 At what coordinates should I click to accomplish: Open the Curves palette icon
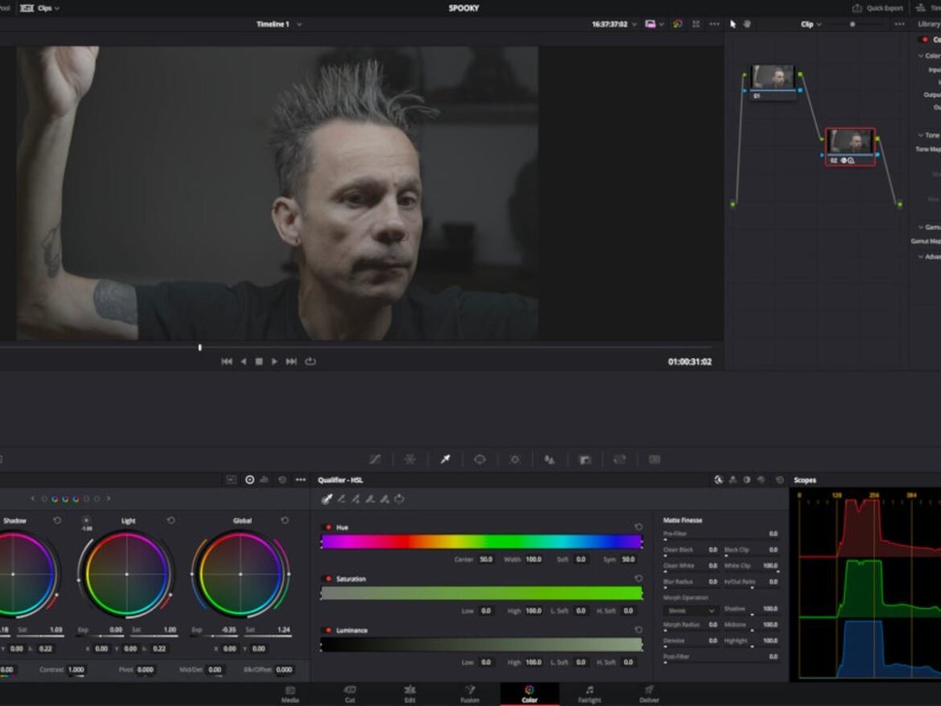click(x=375, y=459)
